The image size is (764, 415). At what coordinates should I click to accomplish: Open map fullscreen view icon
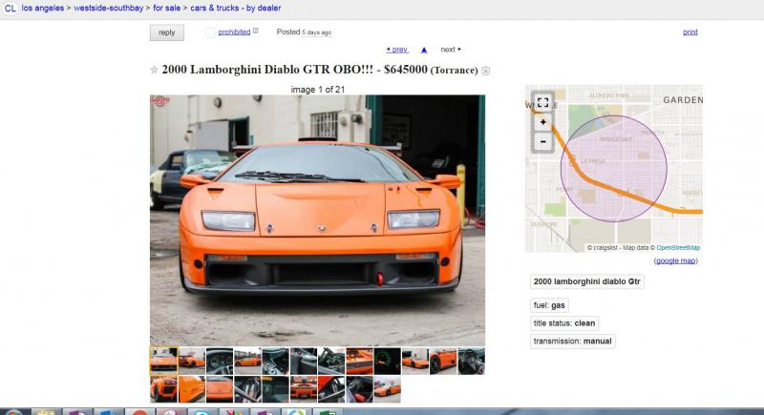[x=542, y=102]
